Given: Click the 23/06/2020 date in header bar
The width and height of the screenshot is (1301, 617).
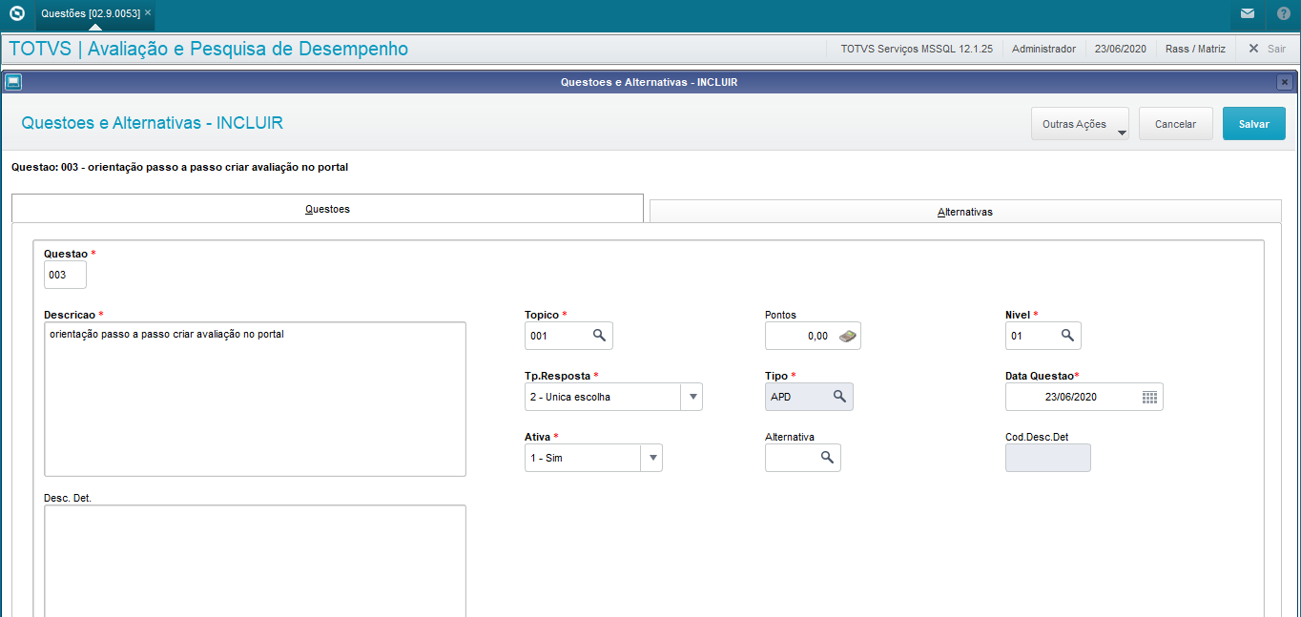Looking at the screenshot, I should point(1121,48).
